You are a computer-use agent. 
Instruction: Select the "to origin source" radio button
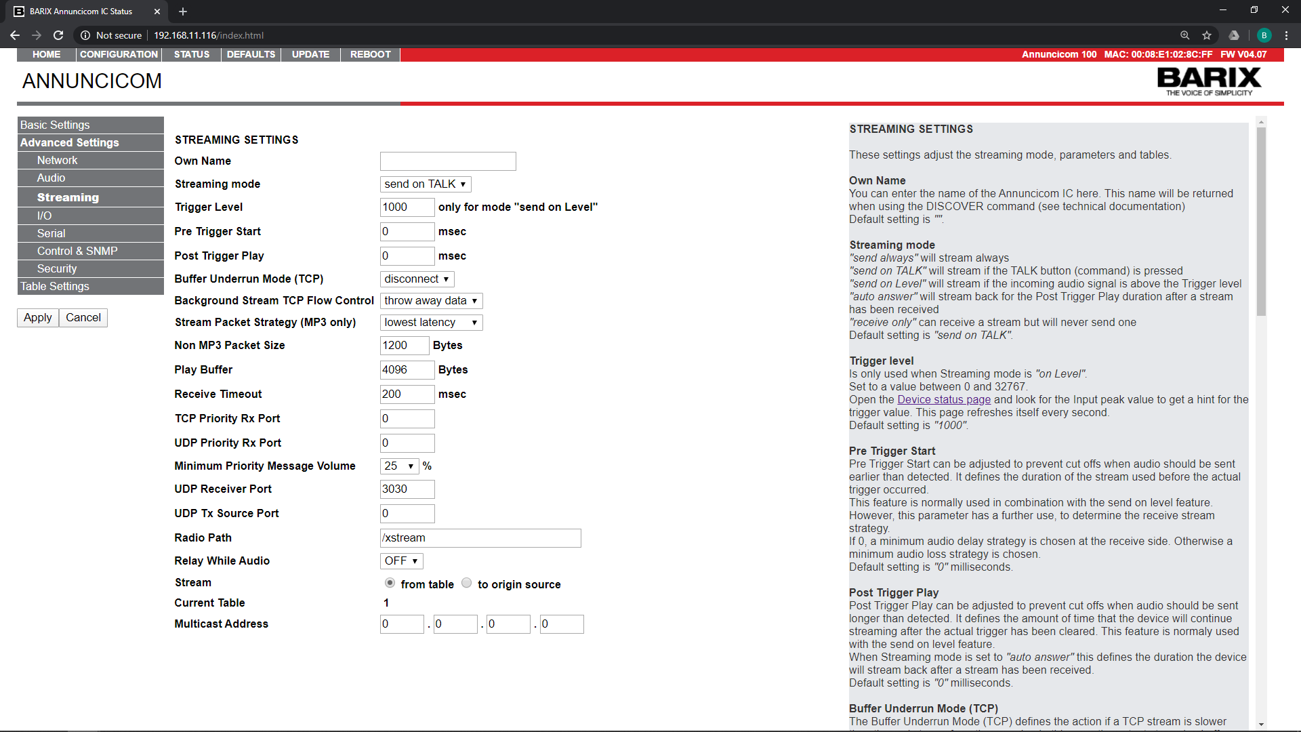(466, 583)
